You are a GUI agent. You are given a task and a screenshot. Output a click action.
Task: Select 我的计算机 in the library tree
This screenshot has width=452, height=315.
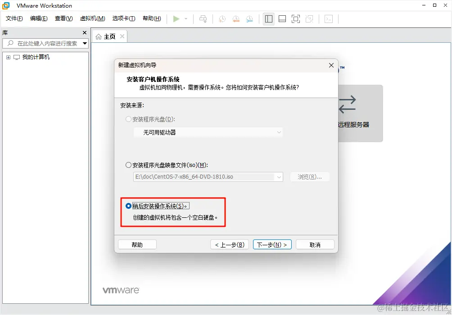point(36,57)
